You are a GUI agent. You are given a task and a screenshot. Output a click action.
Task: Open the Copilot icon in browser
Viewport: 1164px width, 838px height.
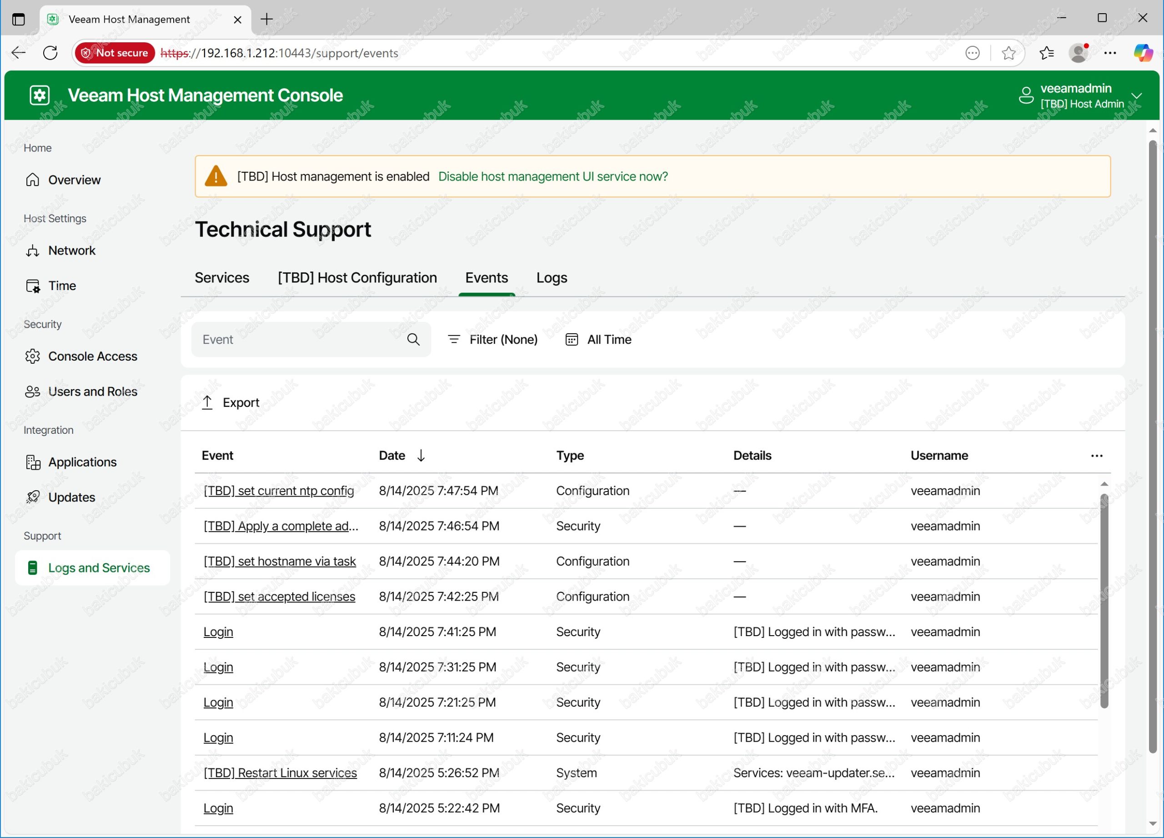(1143, 53)
